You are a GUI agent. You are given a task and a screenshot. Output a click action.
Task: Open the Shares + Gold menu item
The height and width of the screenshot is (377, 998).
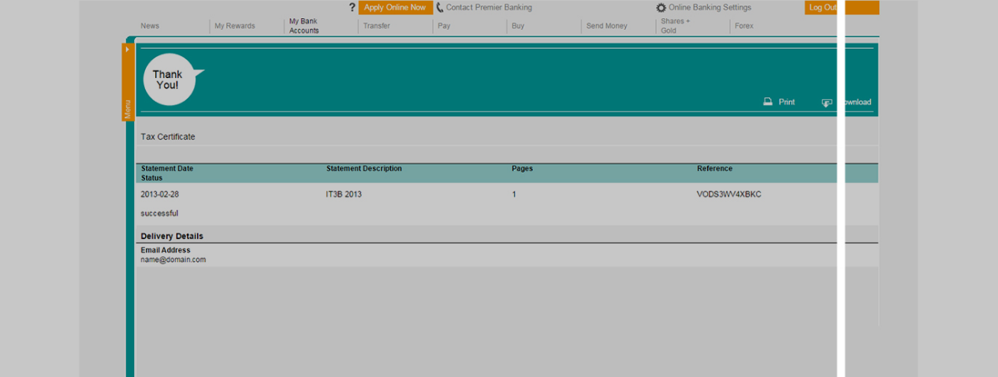pyautogui.click(x=676, y=26)
